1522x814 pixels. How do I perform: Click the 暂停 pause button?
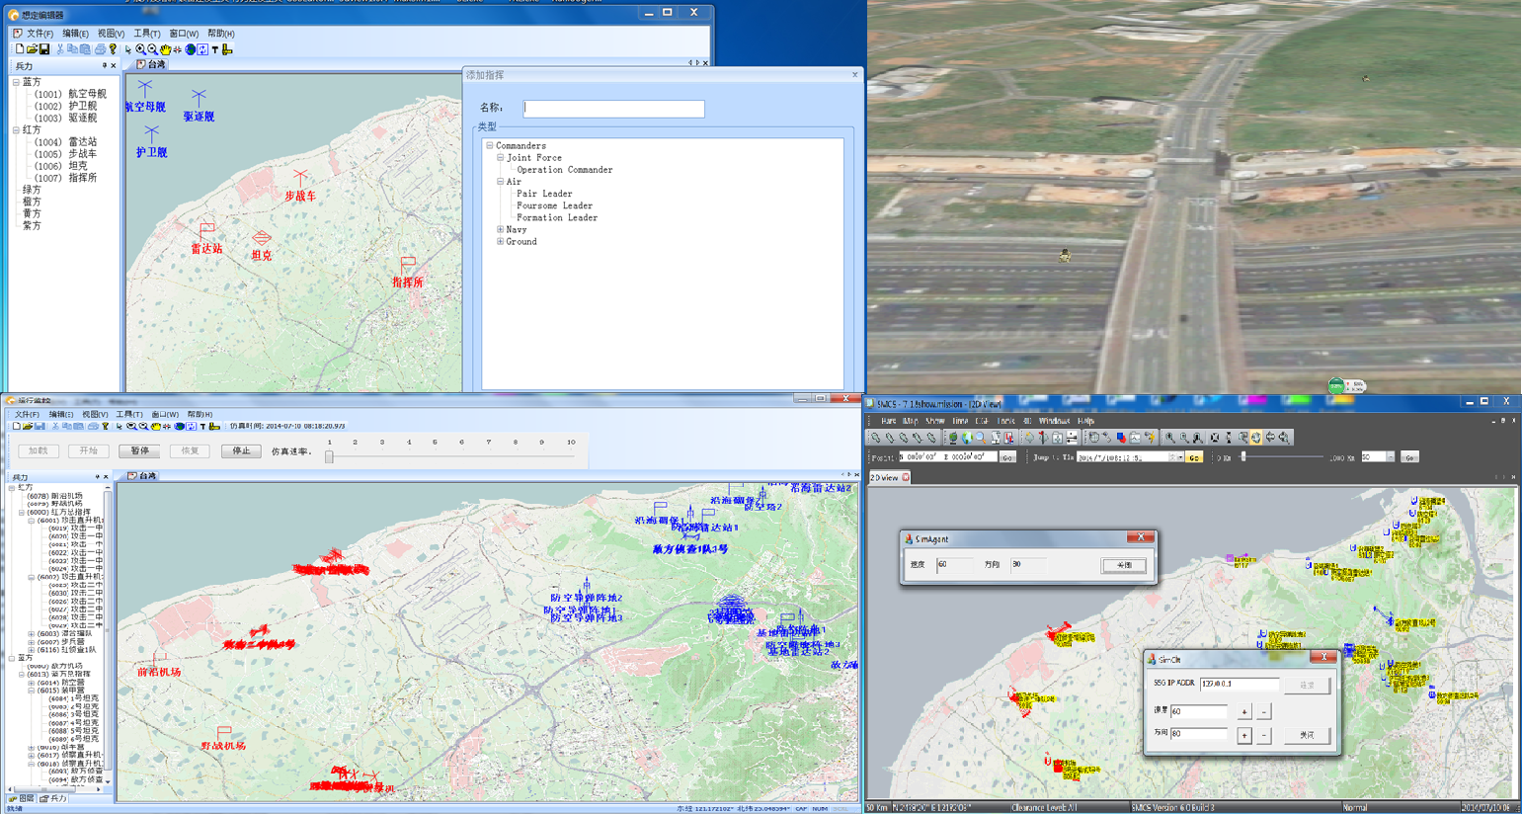coord(140,450)
